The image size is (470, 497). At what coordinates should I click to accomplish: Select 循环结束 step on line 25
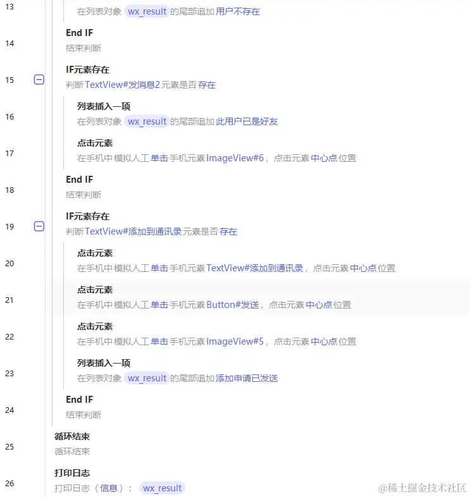click(72, 436)
